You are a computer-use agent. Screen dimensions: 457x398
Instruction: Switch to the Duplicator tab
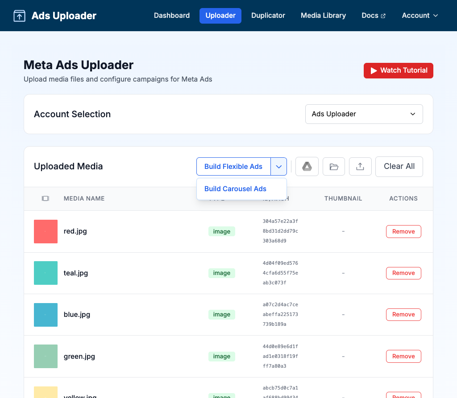click(268, 16)
